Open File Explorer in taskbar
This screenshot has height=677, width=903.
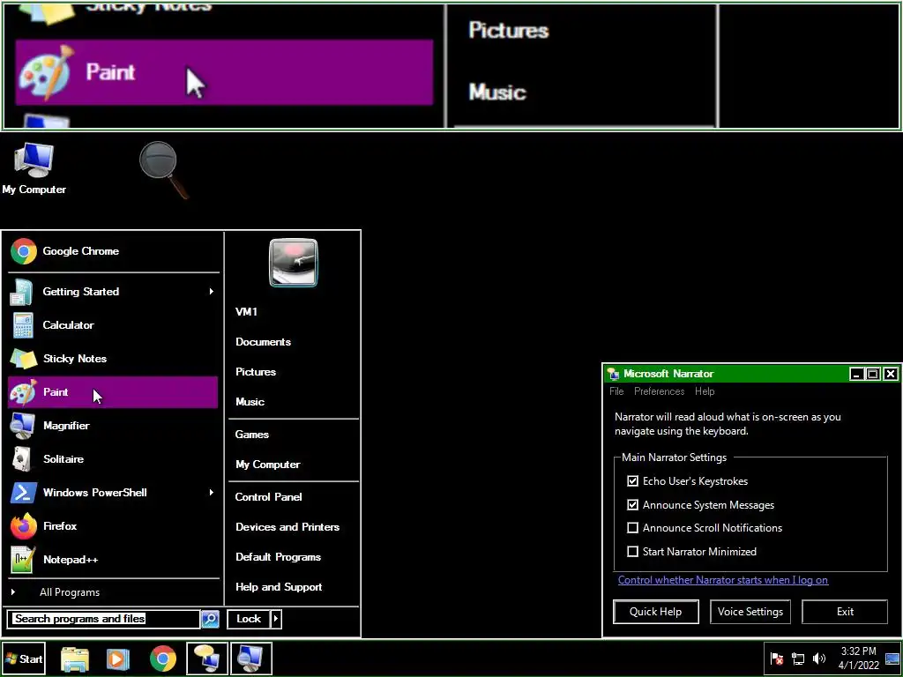[x=75, y=658]
